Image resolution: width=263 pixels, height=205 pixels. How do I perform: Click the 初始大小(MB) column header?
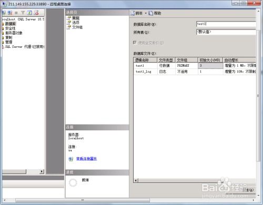pyautogui.click(x=210, y=60)
